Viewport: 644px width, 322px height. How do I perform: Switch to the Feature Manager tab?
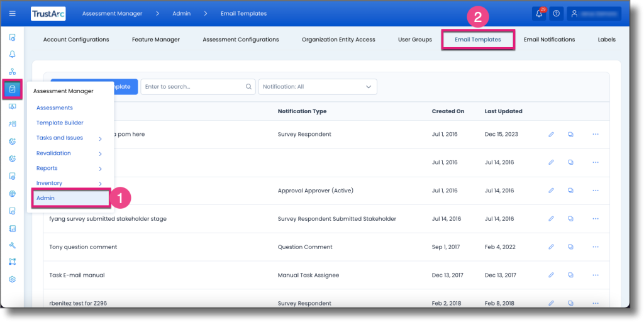click(x=156, y=40)
